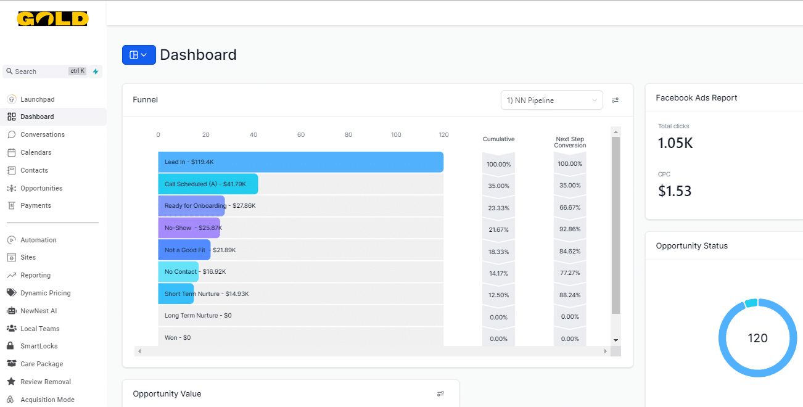Click the Conversations chat bubble icon

click(12, 134)
